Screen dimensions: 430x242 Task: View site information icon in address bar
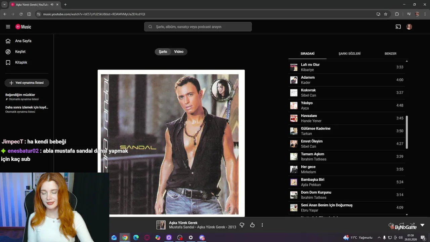(39, 14)
